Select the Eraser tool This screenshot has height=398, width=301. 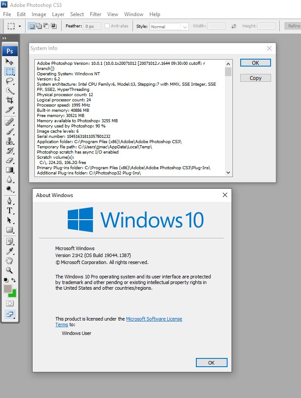10,161
